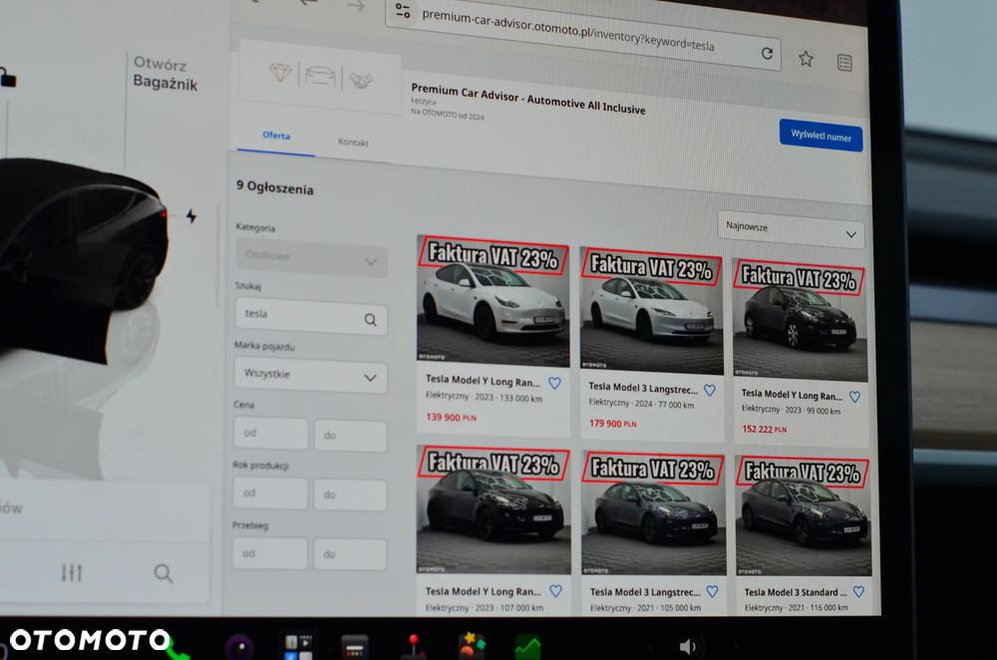This screenshot has width=997, height=660.
Task: Click the 179 900 PLN price
Action: 612,424
